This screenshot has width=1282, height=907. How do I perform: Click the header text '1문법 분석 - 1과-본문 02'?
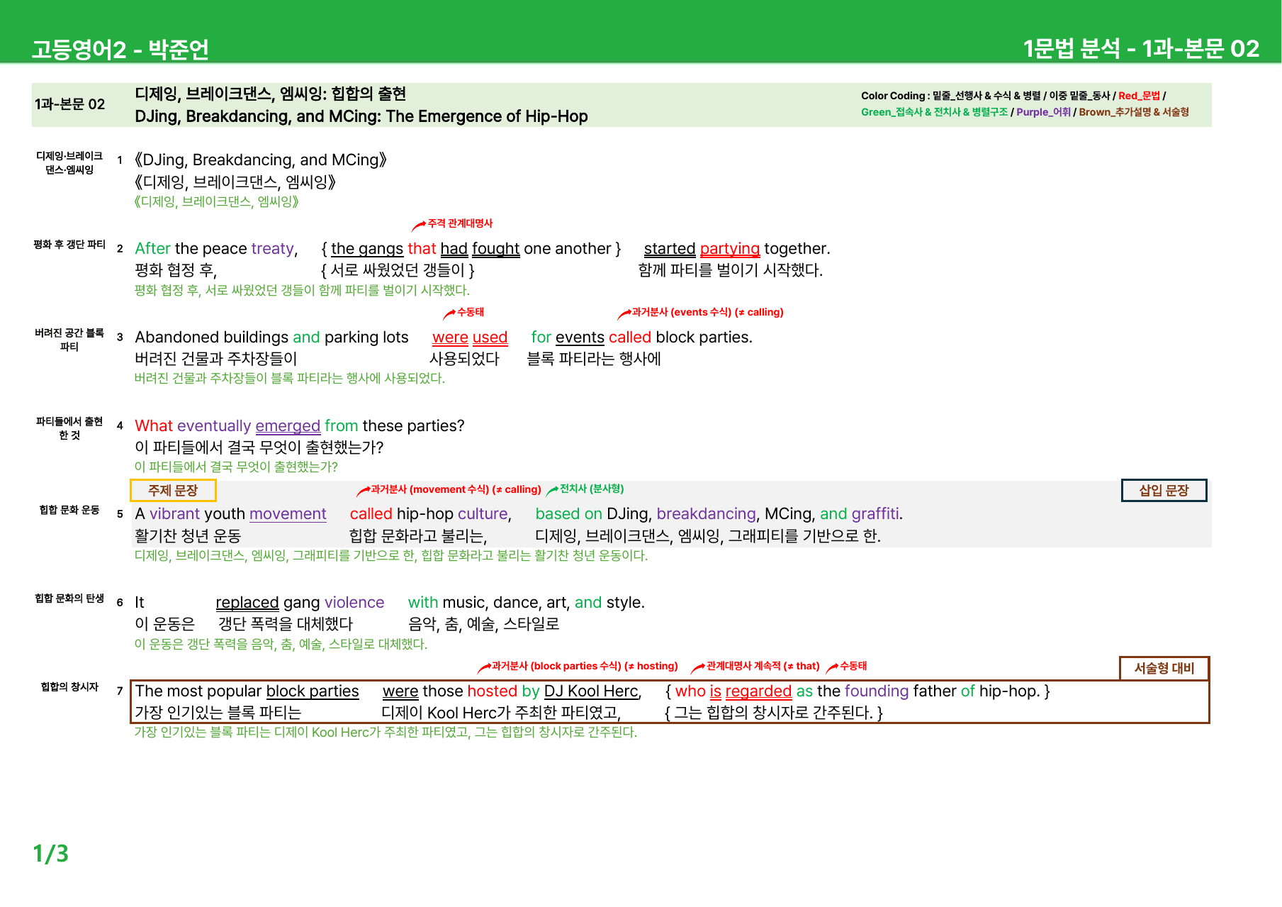(x=1141, y=48)
